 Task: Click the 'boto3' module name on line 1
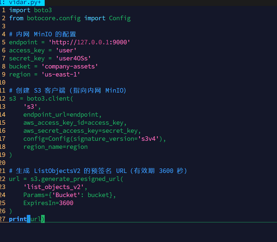[43, 10]
